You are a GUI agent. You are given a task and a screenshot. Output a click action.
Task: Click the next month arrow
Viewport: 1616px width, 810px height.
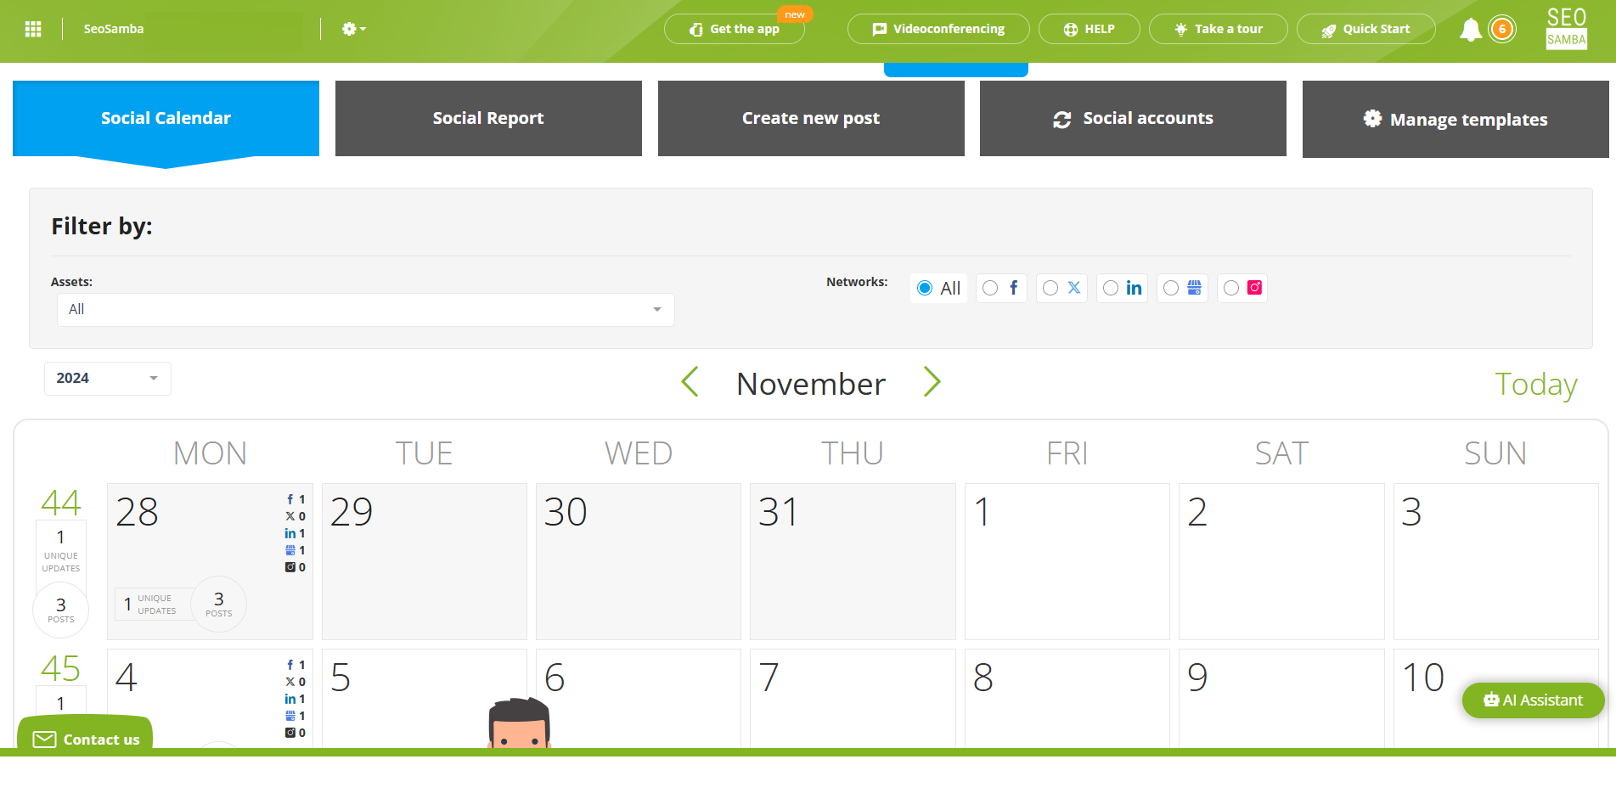pos(932,383)
